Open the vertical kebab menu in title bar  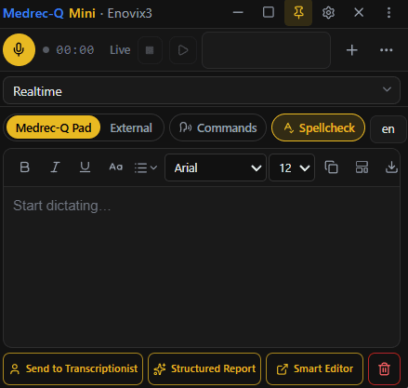(x=388, y=13)
